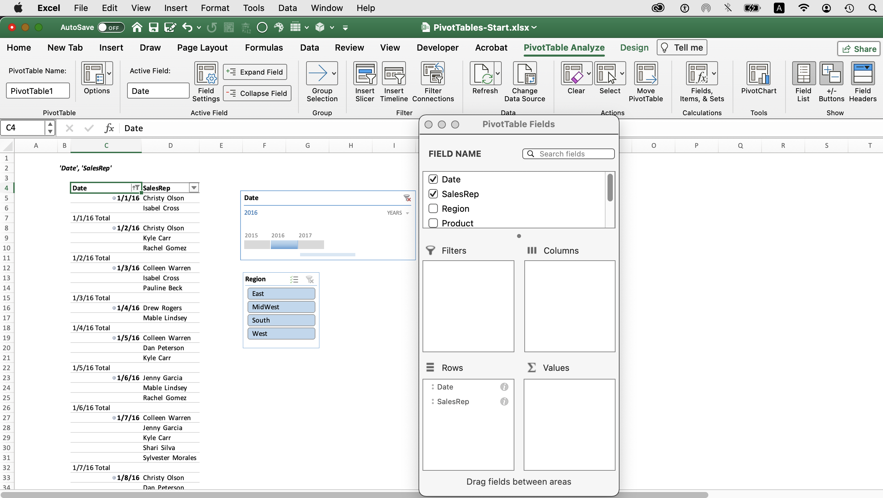Click Change Data Source icon
Viewport: 883px width, 498px height.
[x=524, y=74]
